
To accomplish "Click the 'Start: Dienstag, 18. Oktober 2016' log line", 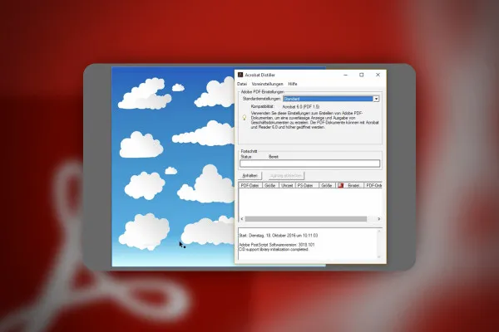I will coord(278,236).
